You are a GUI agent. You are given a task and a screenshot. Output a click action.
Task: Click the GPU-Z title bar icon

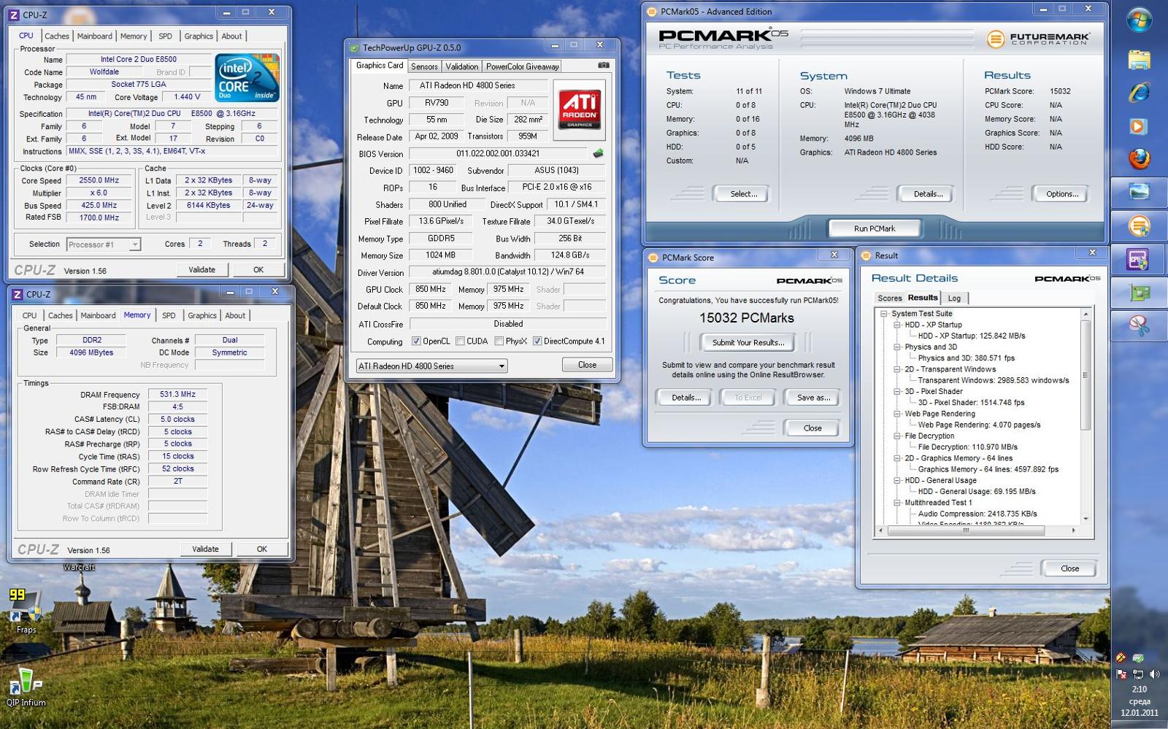point(355,48)
